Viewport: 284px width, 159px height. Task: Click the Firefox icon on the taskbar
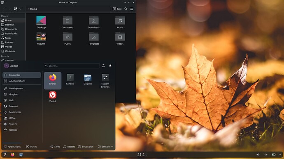12,154
